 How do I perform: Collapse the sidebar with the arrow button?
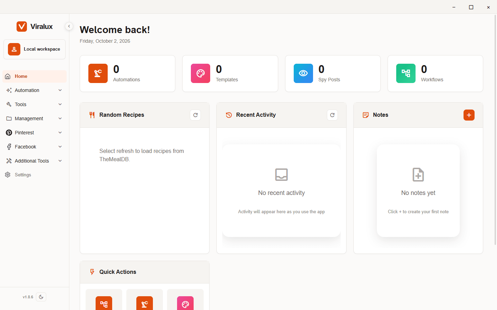coord(69,26)
